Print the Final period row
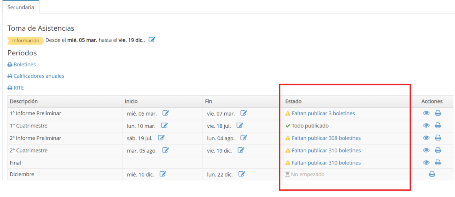455x197 pixels. (438, 163)
